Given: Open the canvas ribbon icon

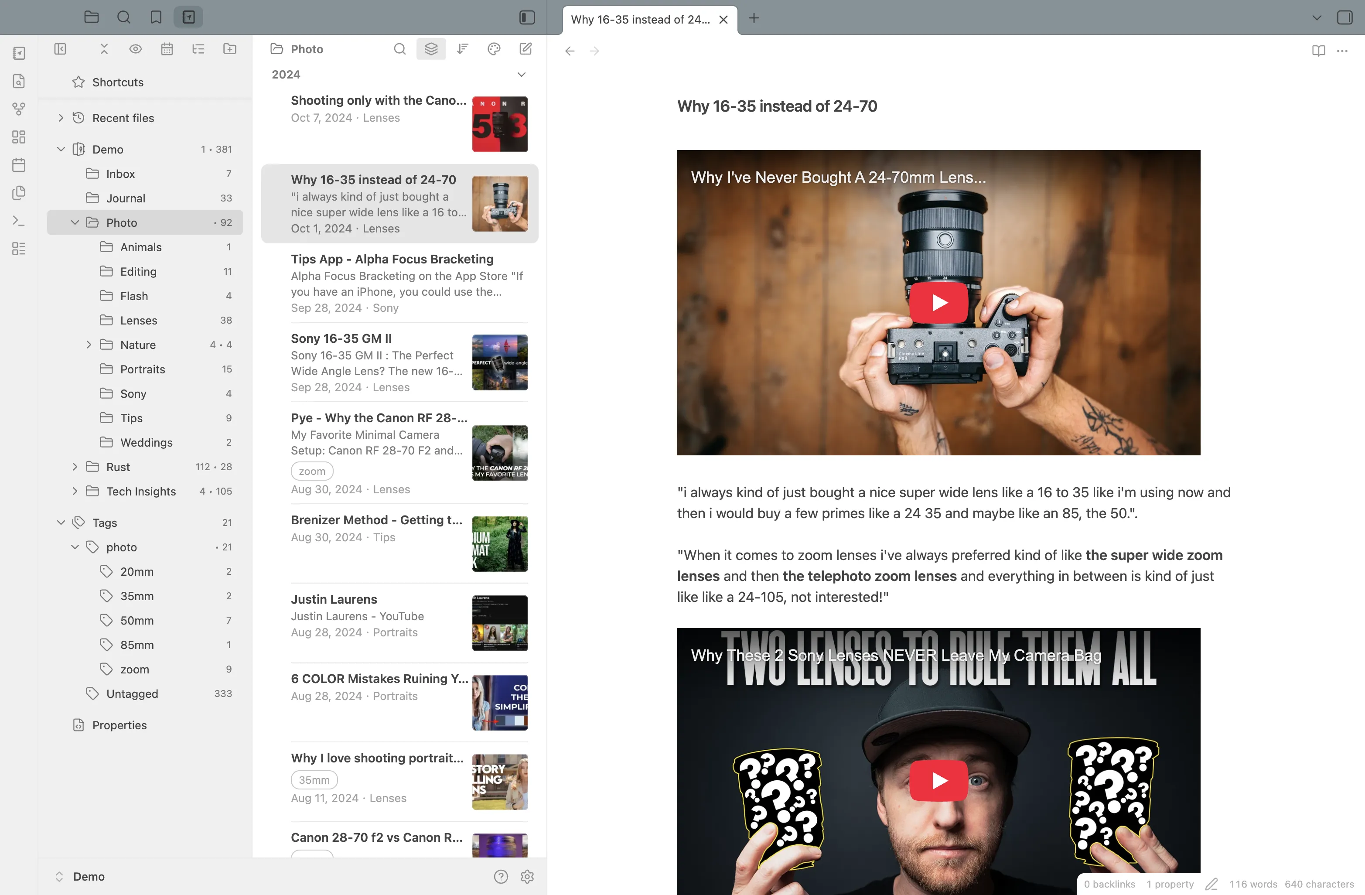Looking at the screenshot, I should point(19,137).
